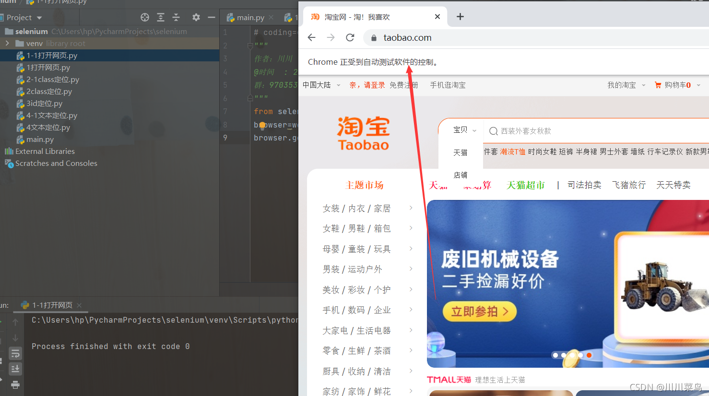The height and width of the screenshot is (396, 709).
Task: Click the 手机逛淘宝 link
Action: [x=448, y=85]
